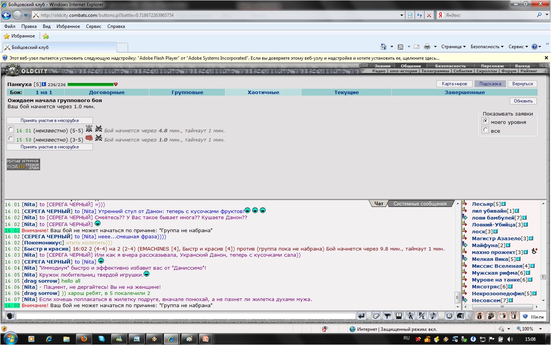Click the top 'Принять участие в мясорубке' button
The image size is (551, 345).
click(50, 120)
